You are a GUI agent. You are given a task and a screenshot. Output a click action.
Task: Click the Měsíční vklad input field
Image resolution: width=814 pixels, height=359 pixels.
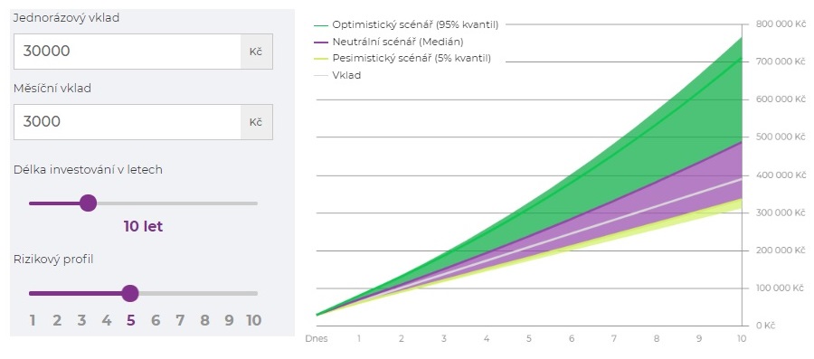tap(128, 122)
